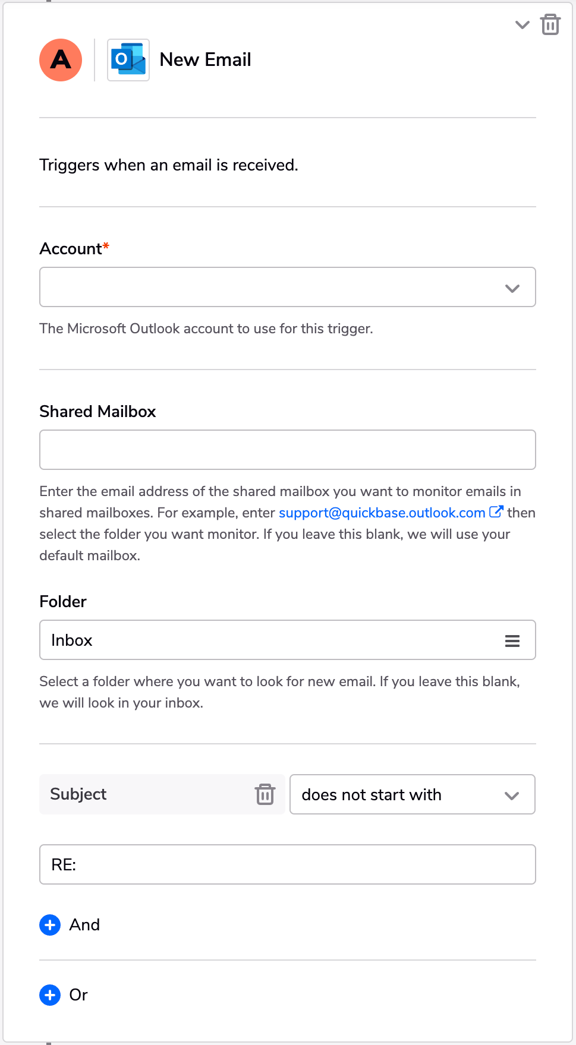576x1045 pixels.
Task: Click the external link icon beside the support email
Action: [496, 512]
